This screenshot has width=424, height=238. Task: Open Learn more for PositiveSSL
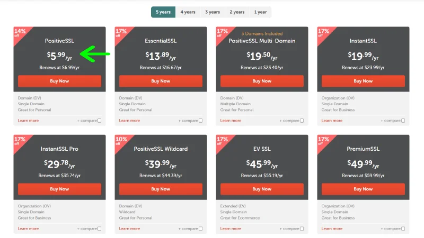(x=28, y=121)
